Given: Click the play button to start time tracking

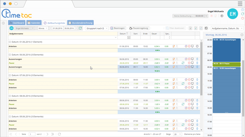Looking at the screenshot, I should coord(222,16).
